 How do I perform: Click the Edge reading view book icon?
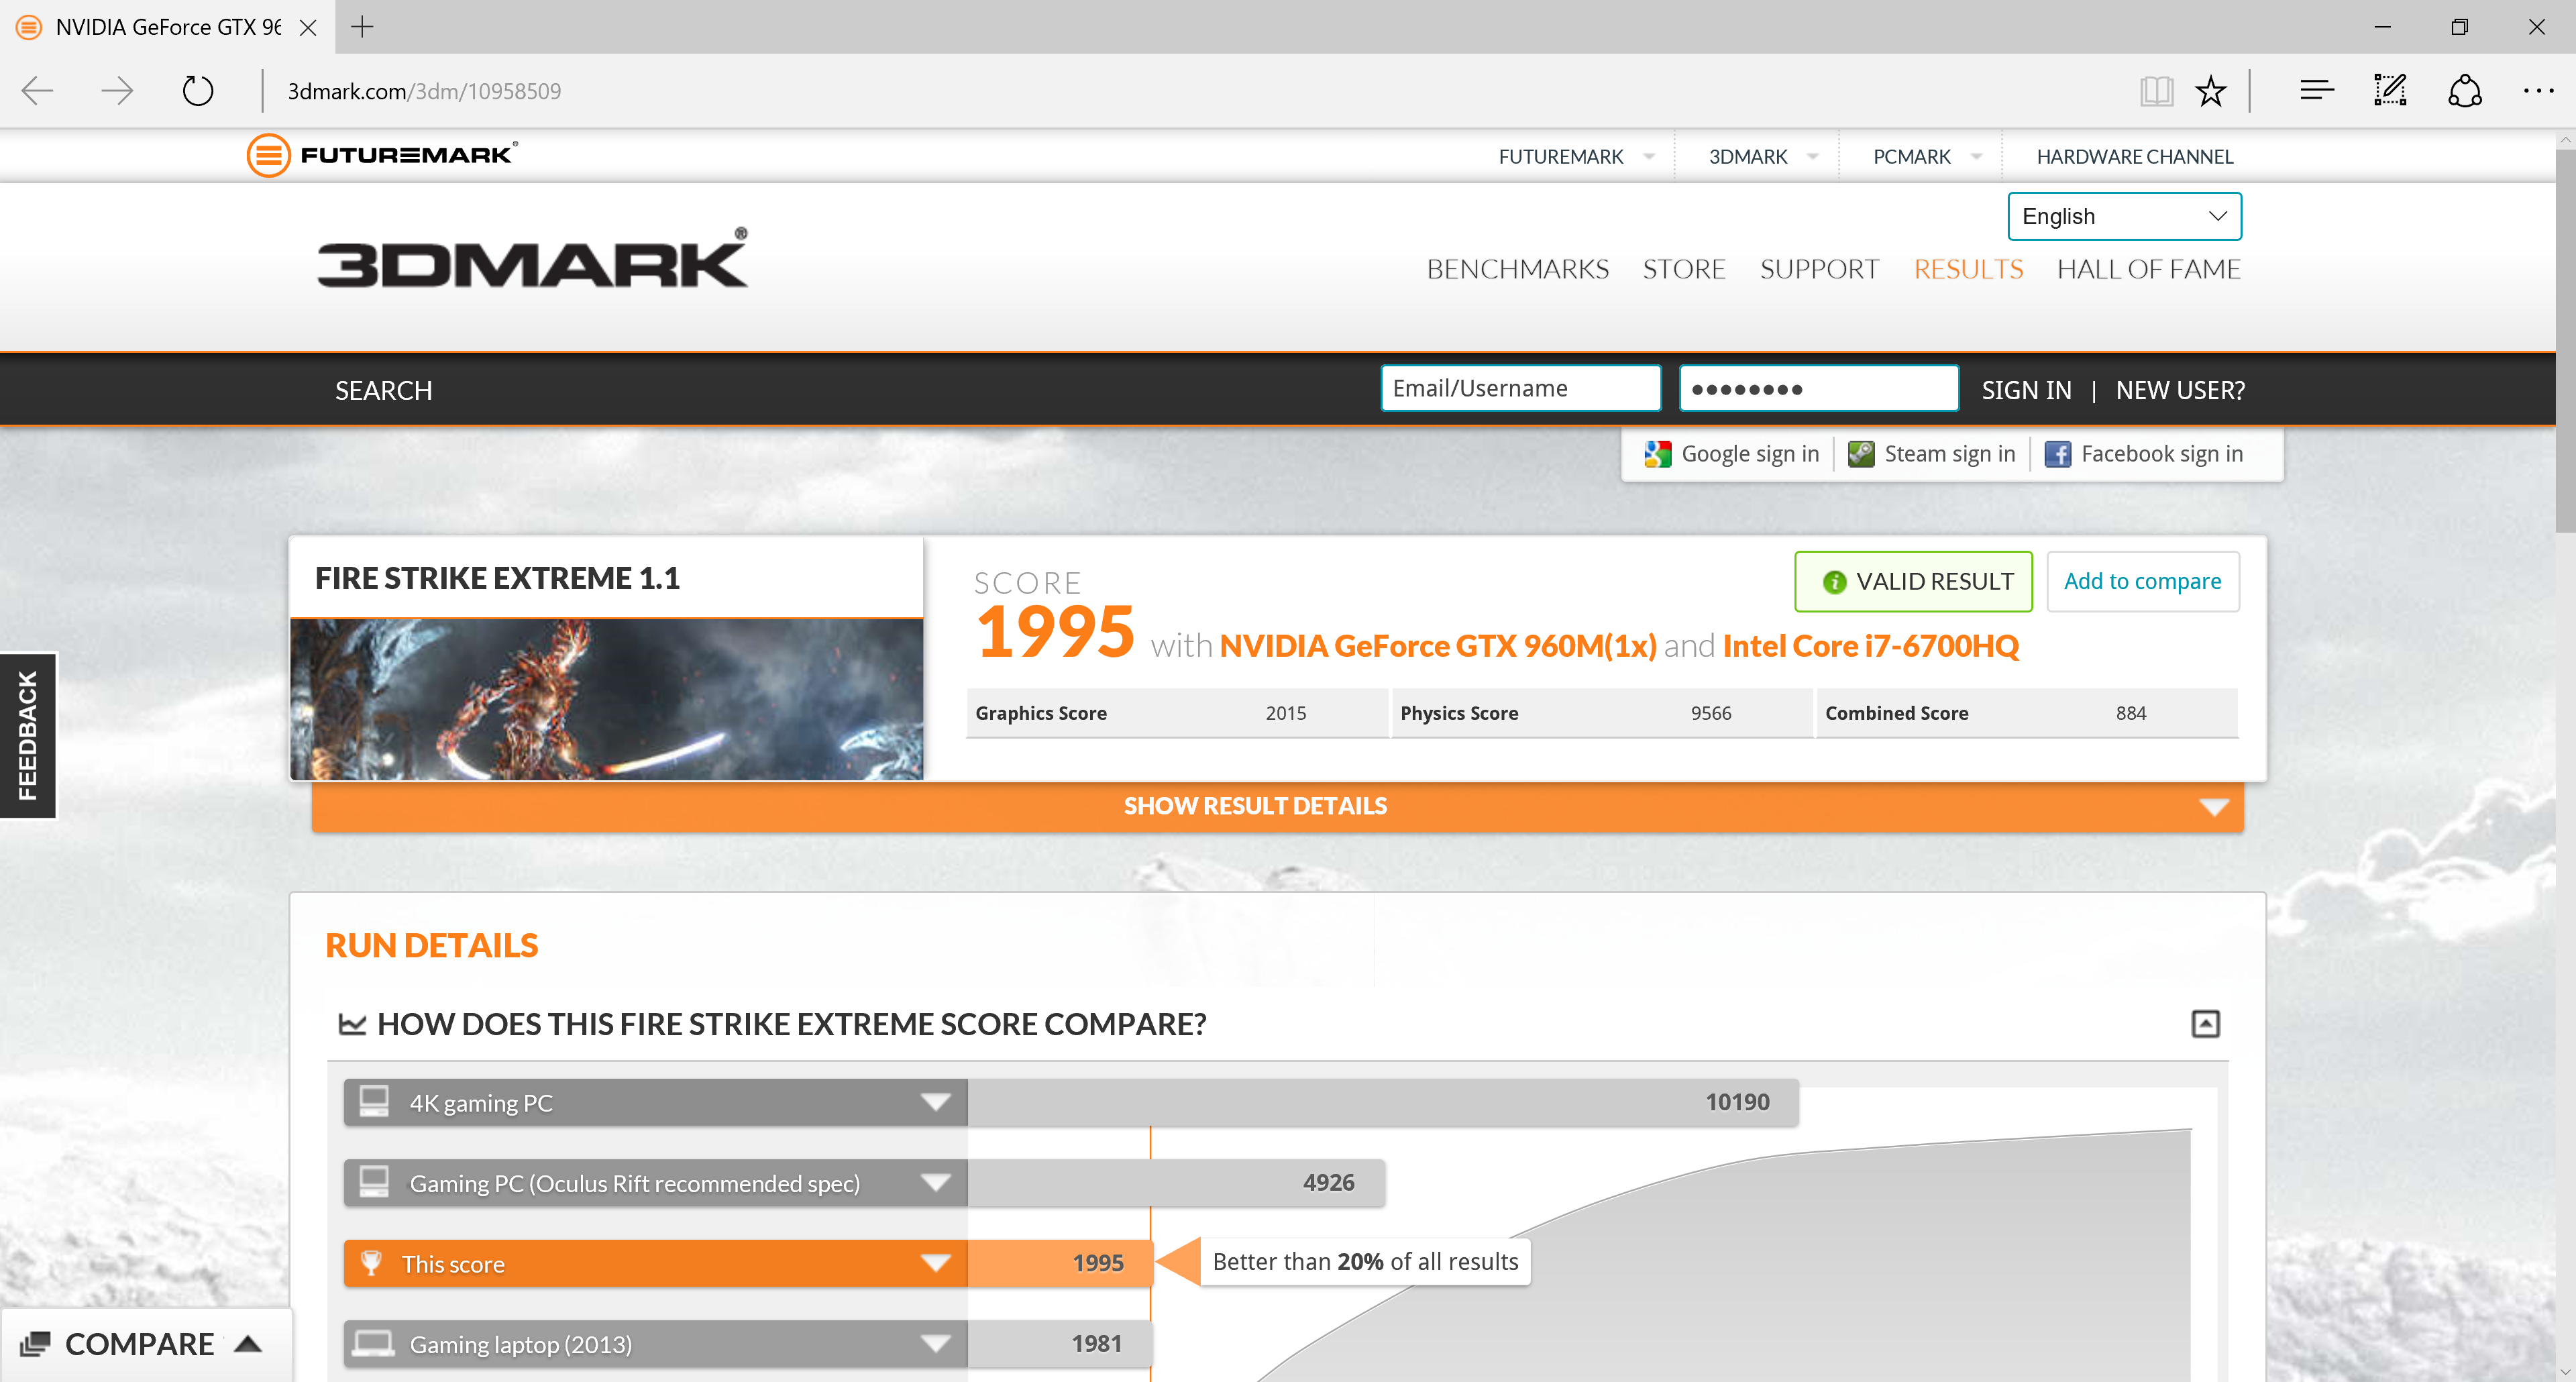[x=2156, y=91]
